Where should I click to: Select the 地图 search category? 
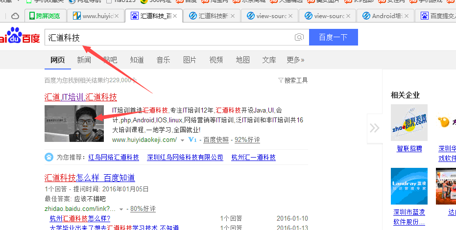(242, 60)
